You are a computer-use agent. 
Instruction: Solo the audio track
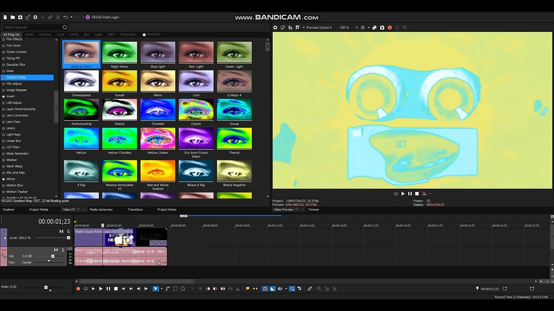pos(63,250)
